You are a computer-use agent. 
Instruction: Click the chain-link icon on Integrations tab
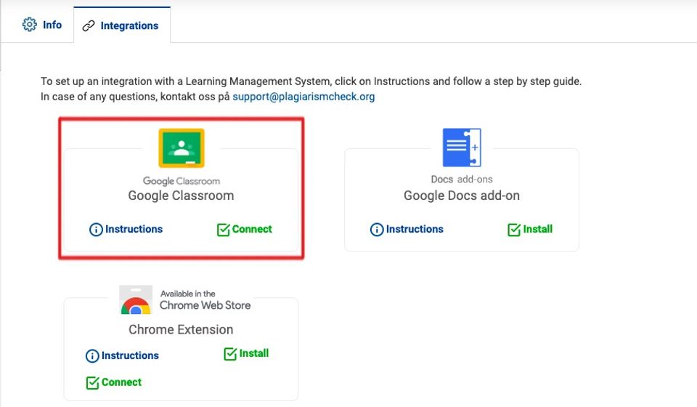coord(89,25)
